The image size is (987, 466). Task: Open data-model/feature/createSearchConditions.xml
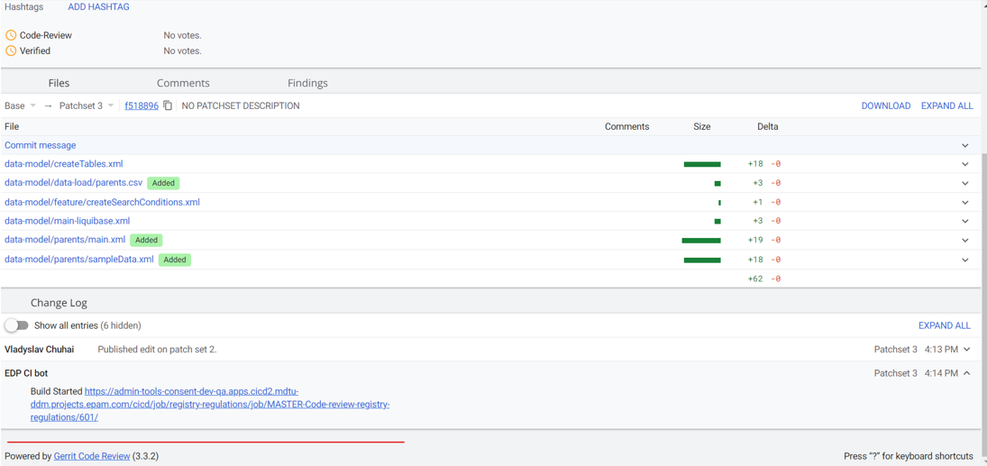tap(102, 202)
